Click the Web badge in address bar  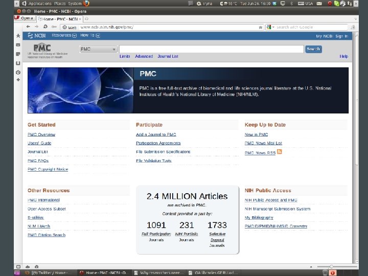(70, 27)
